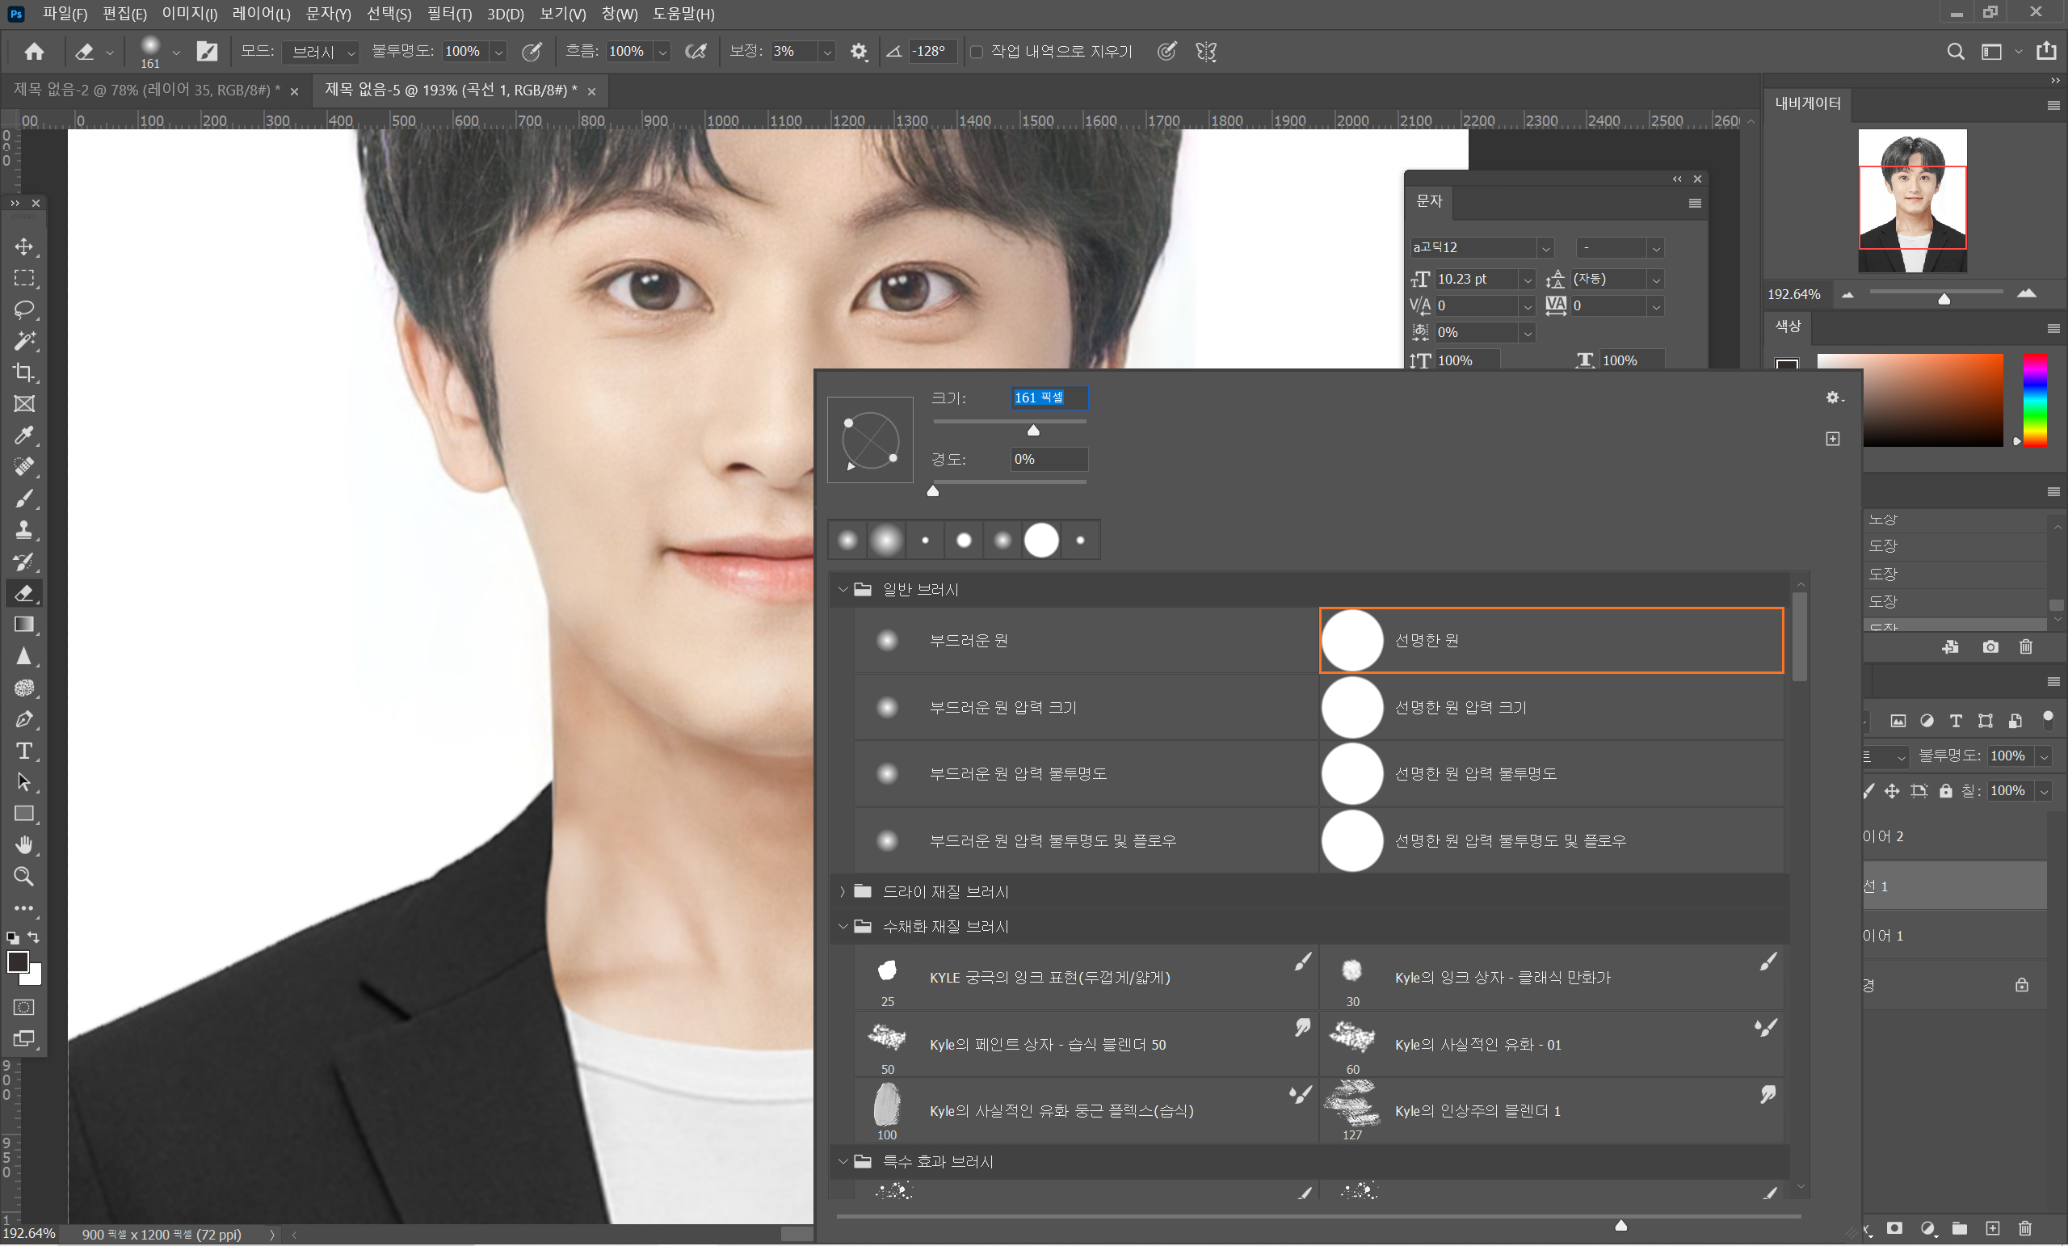Select the Horizontal Type tool
This screenshot has height=1246, width=2068.
24,751
